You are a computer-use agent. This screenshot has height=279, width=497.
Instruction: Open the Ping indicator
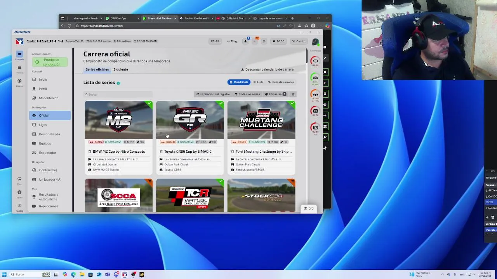point(231,41)
